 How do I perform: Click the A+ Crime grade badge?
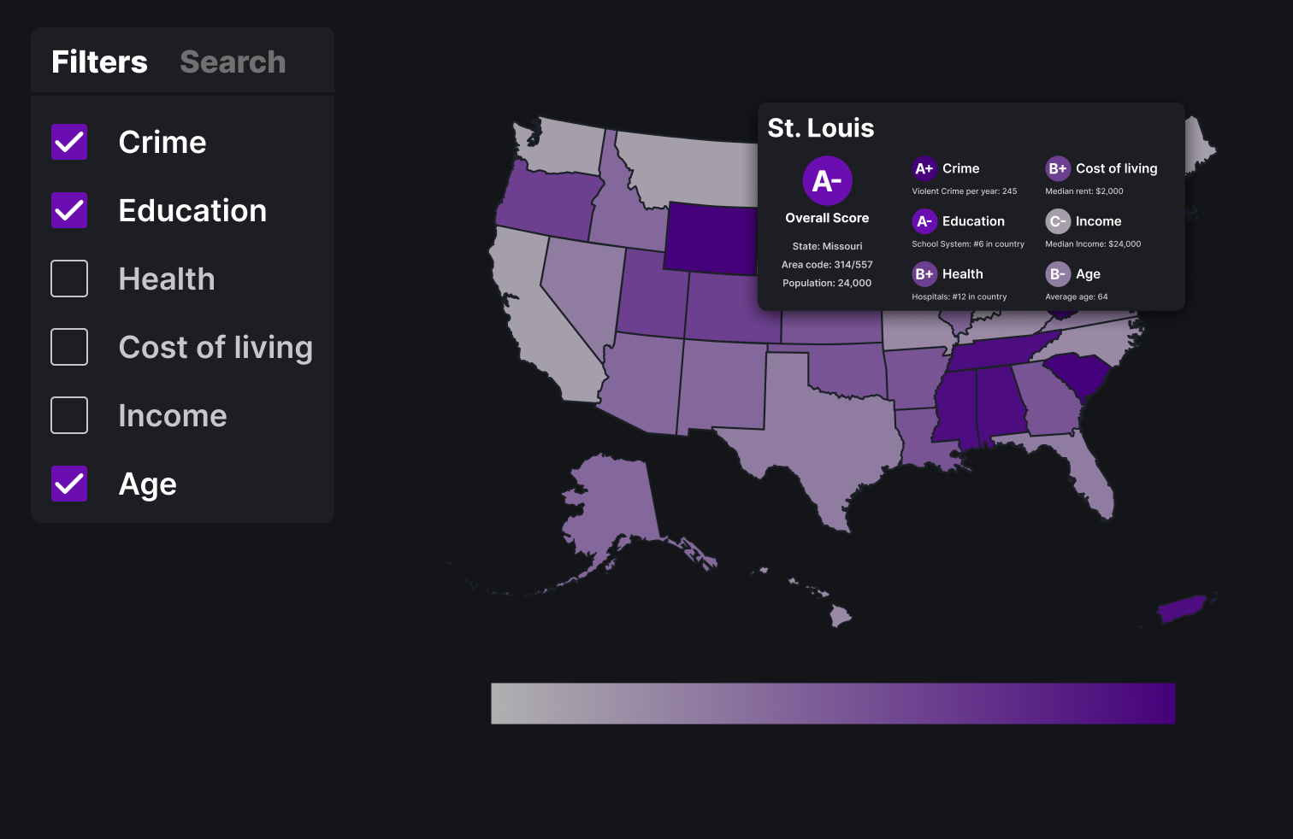pyautogui.click(x=924, y=168)
